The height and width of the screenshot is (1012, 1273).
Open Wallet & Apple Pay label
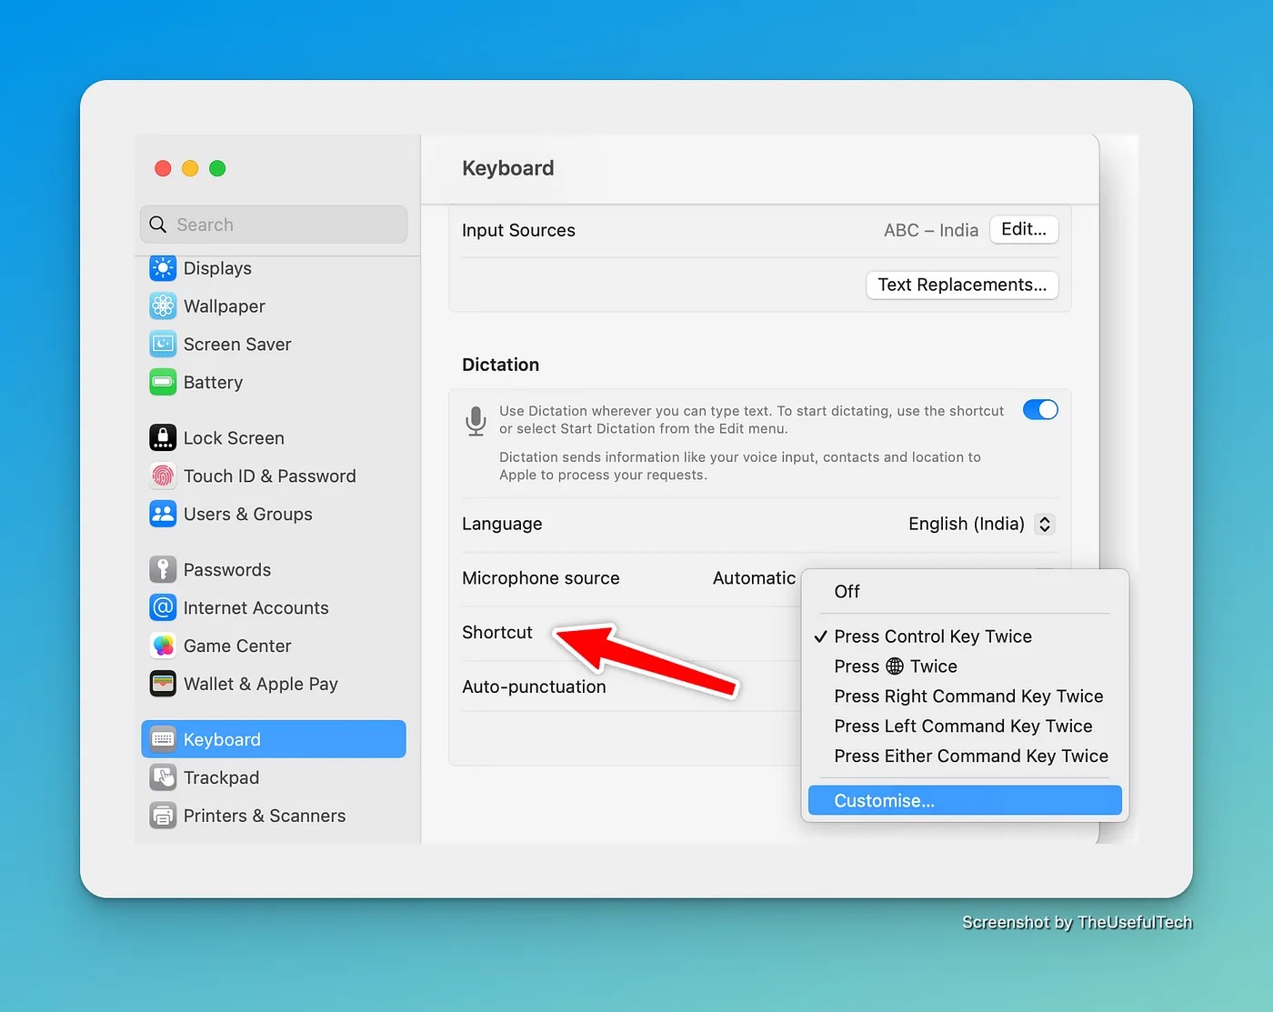click(261, 684)
